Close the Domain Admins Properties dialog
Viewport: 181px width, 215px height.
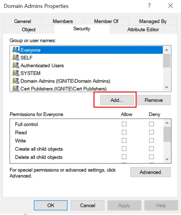[x=170, y=6]
